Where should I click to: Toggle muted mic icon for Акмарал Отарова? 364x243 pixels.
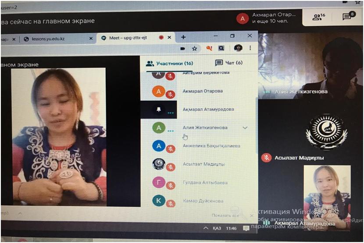click(170, 95)
